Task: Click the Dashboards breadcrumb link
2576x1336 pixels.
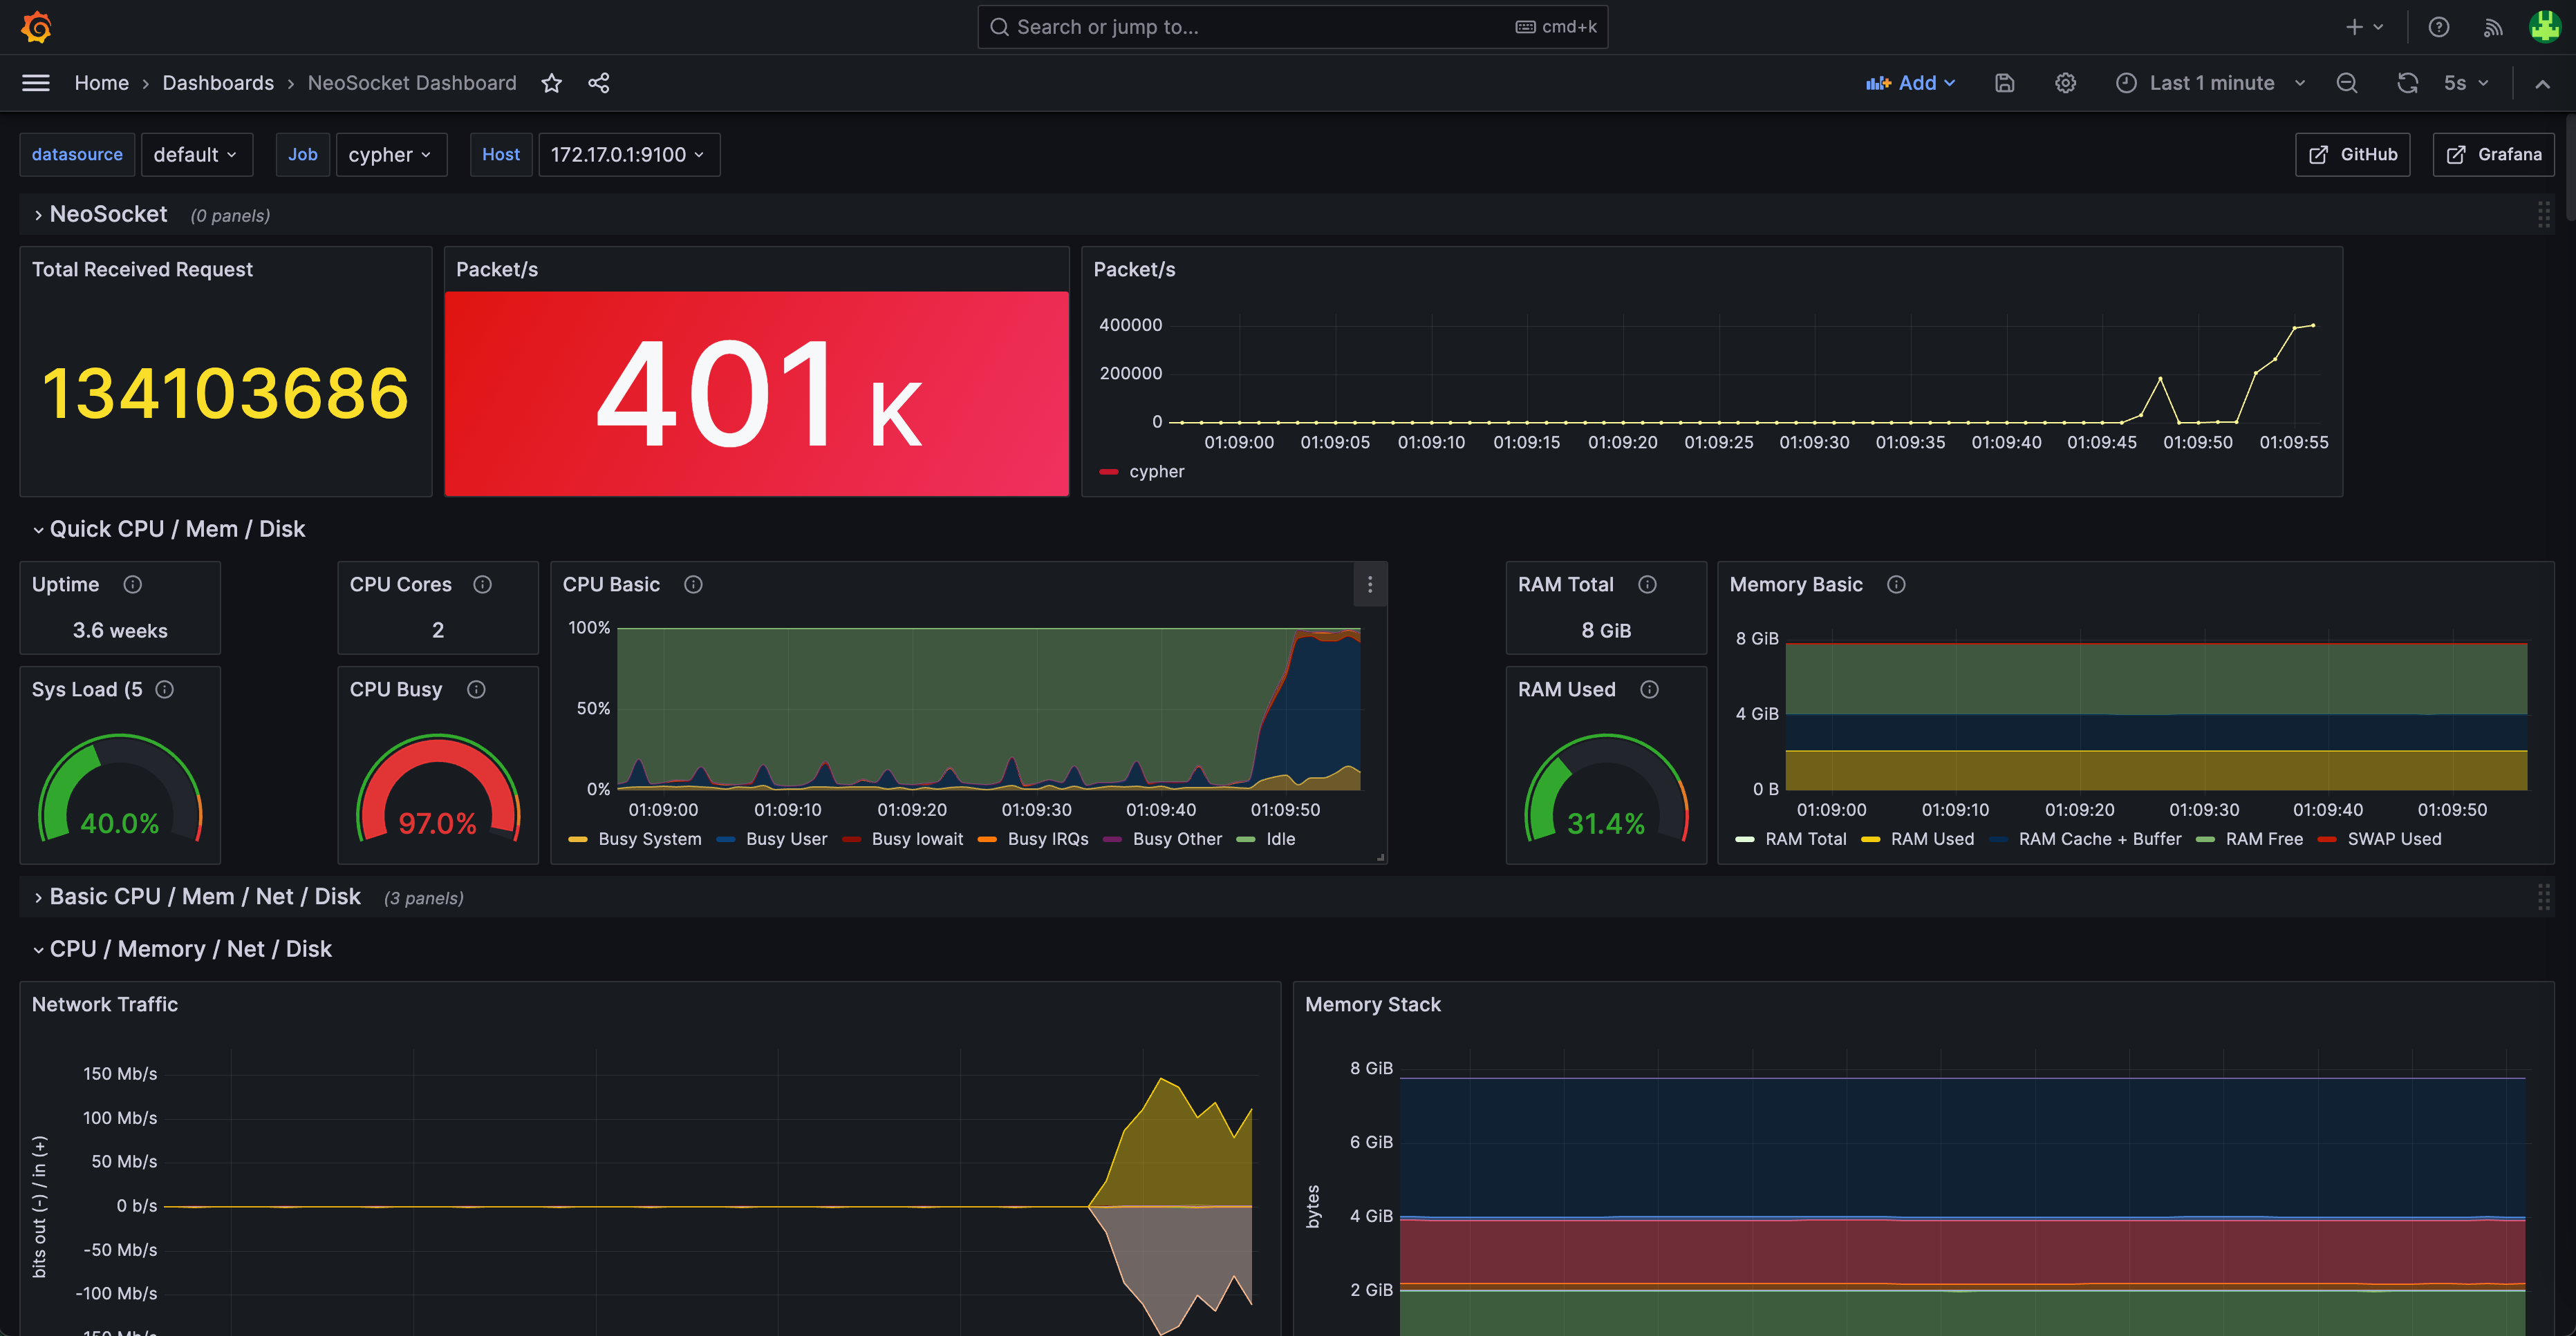Action: click(218, 83)
